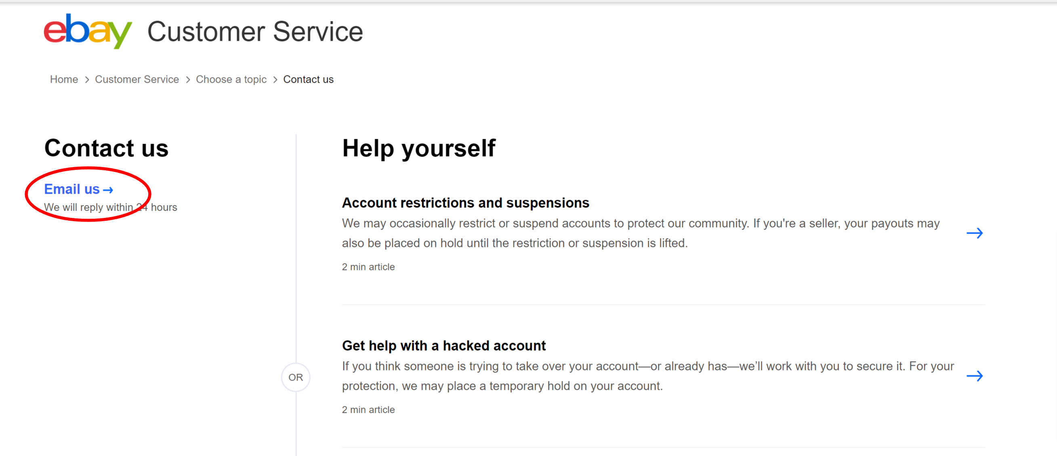Viewport: 1057px width, 456px height.
Task: Click "2 min article" under account restrictions
Action: pyautogui.click(x=368, y=267)
